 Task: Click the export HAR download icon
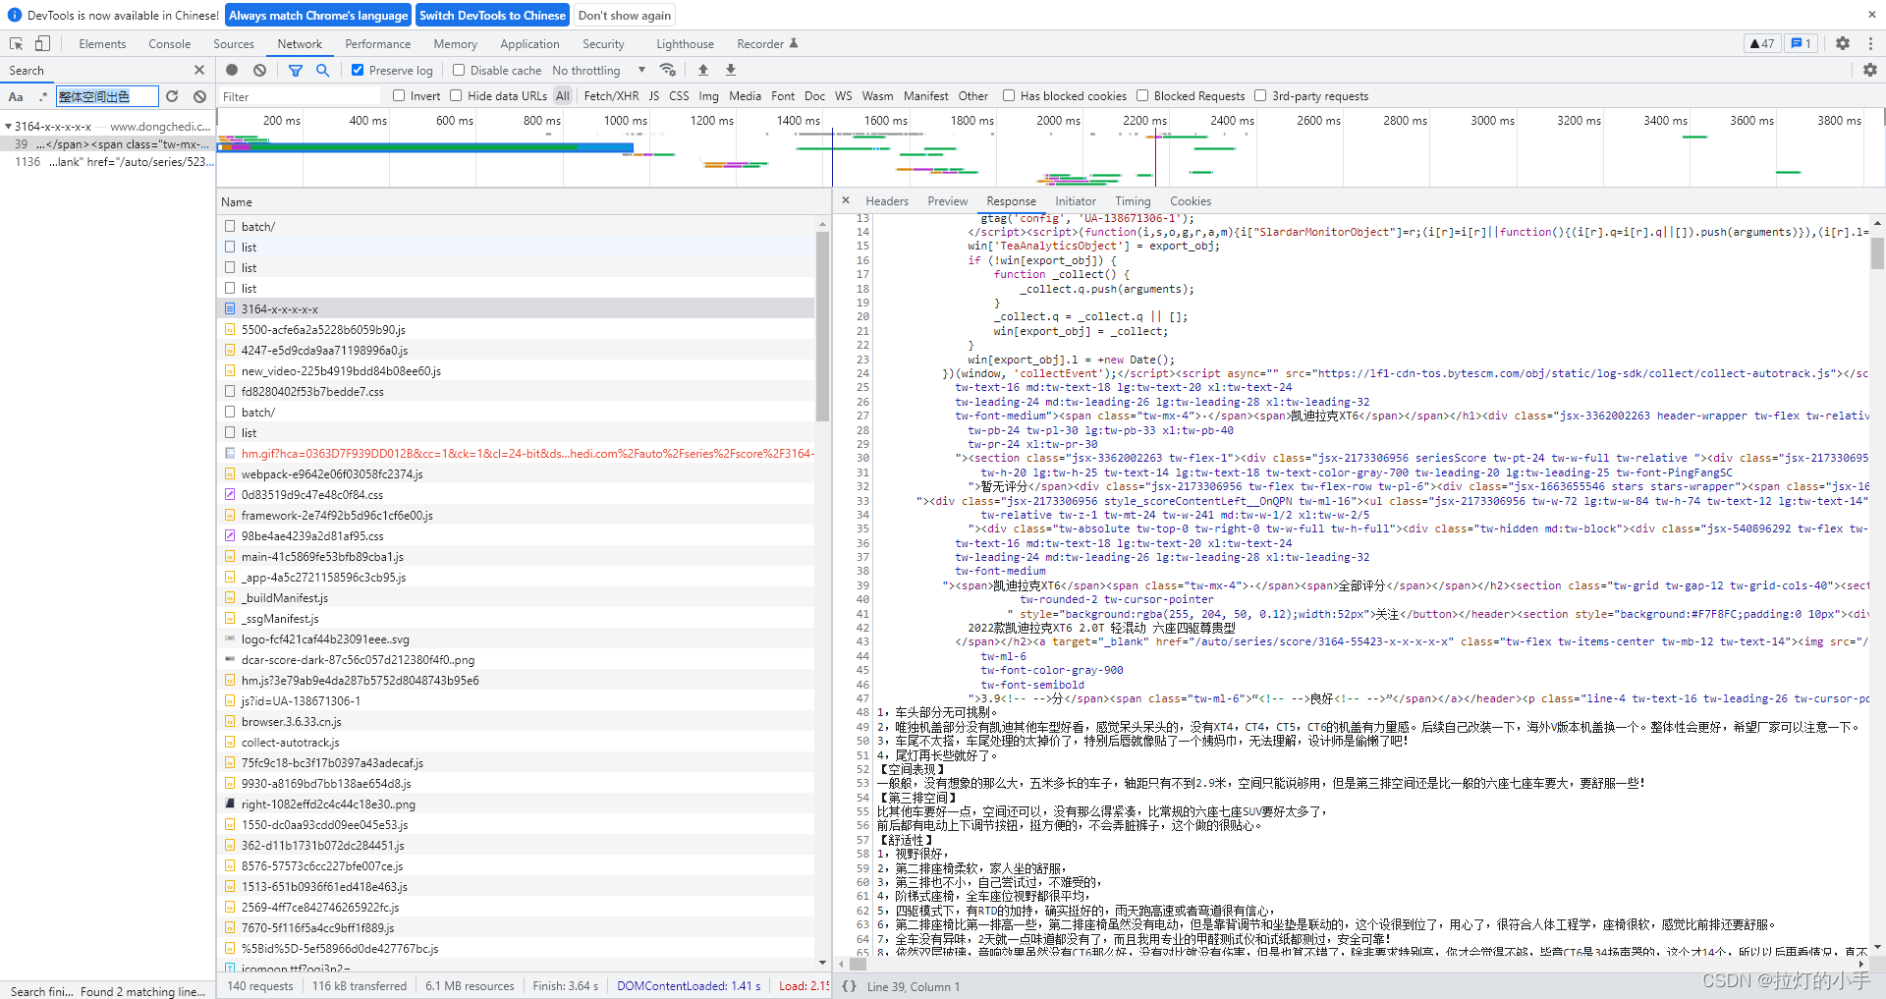point(731,70)
